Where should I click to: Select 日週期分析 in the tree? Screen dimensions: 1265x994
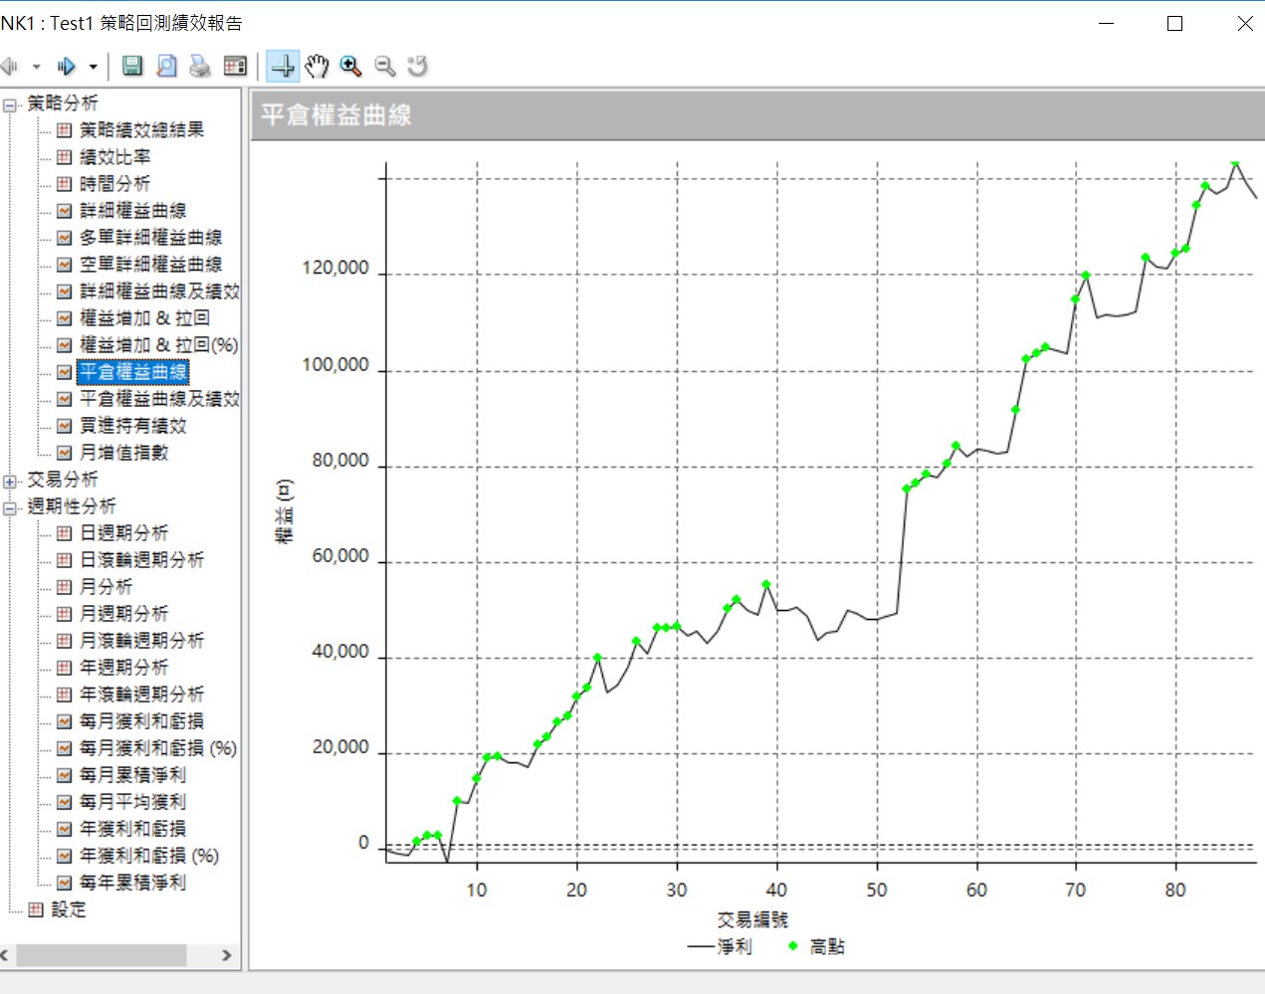pos(124,532)
